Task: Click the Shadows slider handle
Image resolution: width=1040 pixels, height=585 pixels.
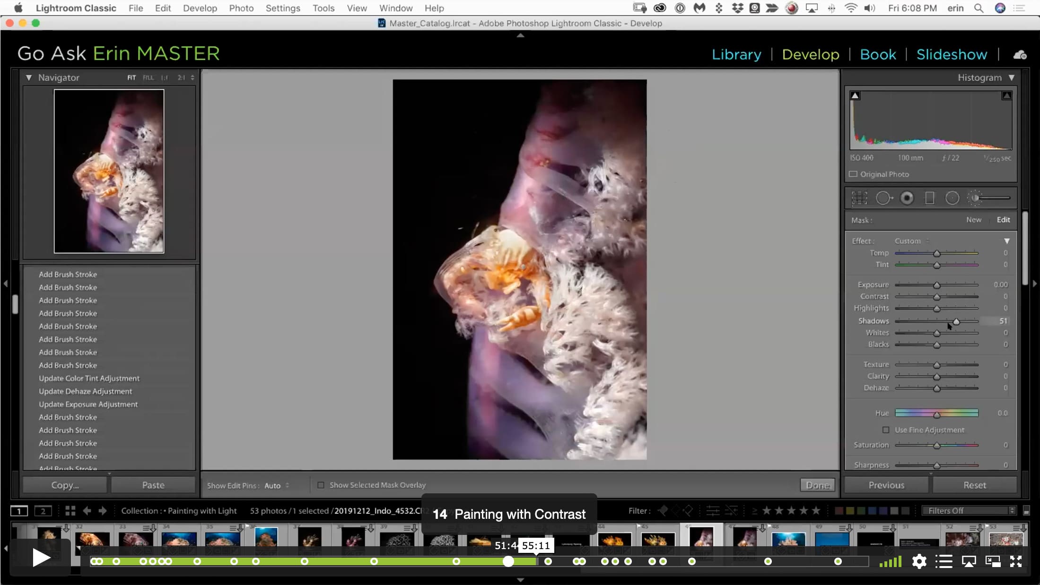Action: 956,322
